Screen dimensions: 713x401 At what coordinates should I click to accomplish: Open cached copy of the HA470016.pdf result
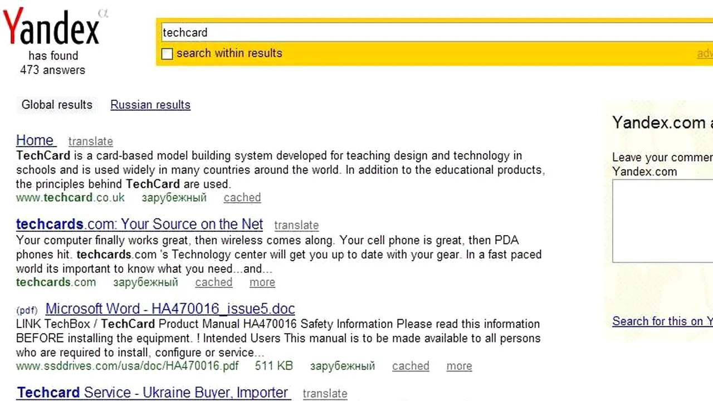(x=411, y=366)
